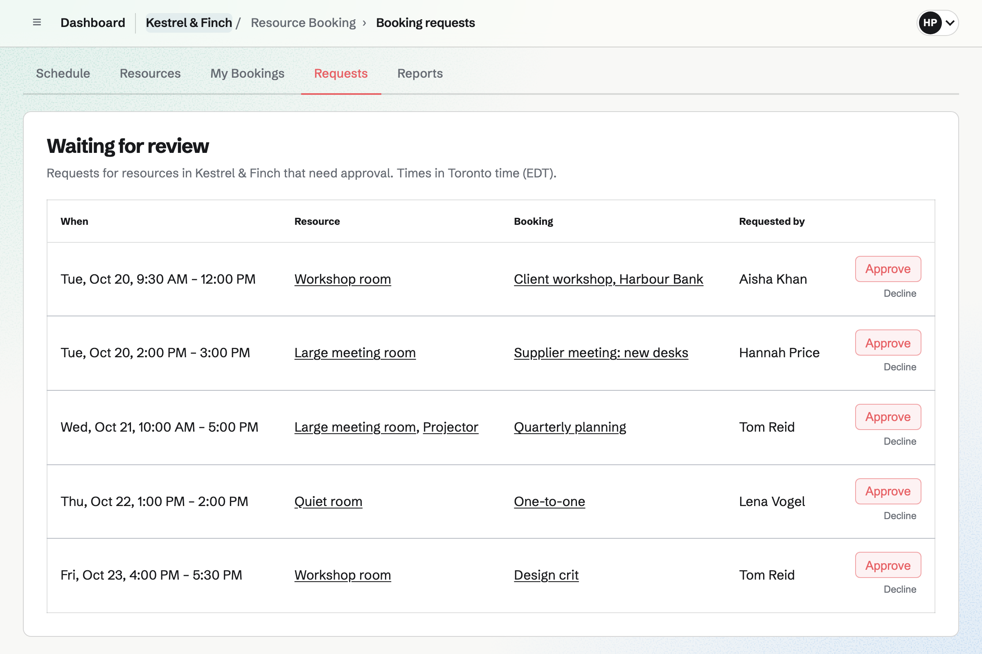Click requester name Aisha Khan
Viewport: 982px width, 654px height.
coord(773,279)
